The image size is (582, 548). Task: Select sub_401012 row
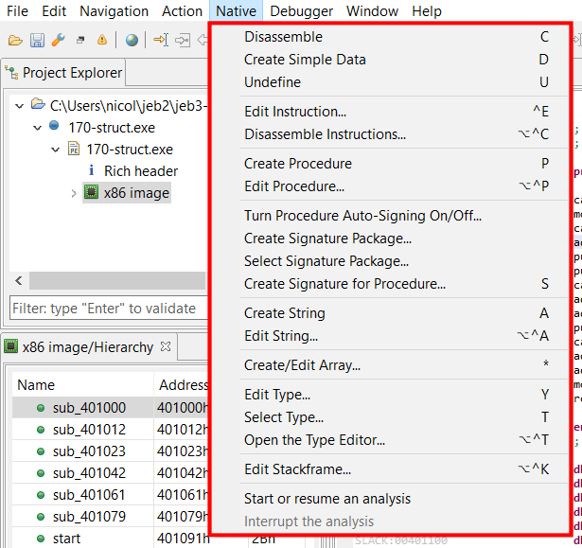(111, 430)
